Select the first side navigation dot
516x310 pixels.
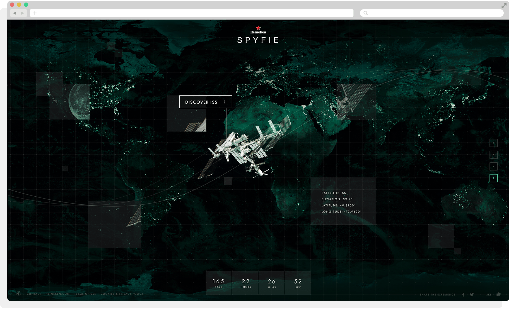493,143
